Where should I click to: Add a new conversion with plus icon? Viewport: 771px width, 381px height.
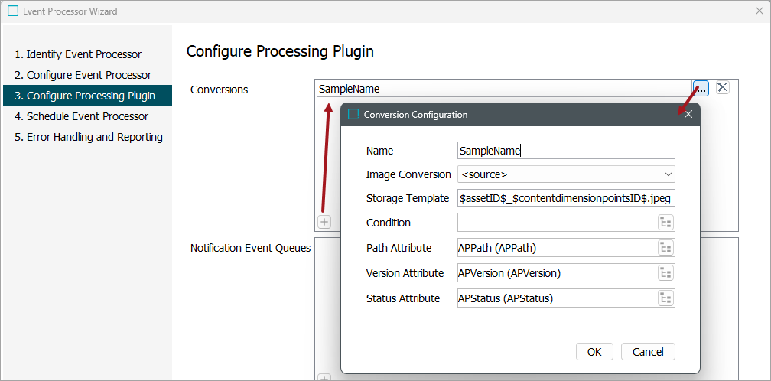point(324,222)
